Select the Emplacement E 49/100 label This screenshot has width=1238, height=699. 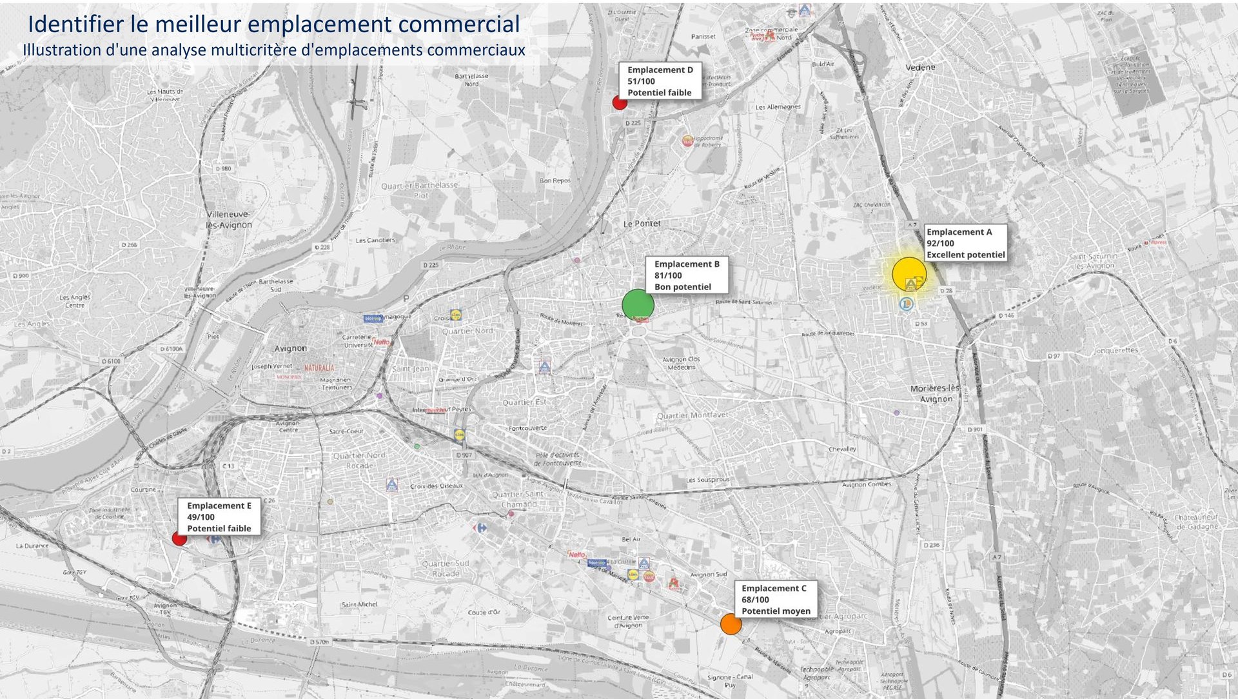point(219,517)
